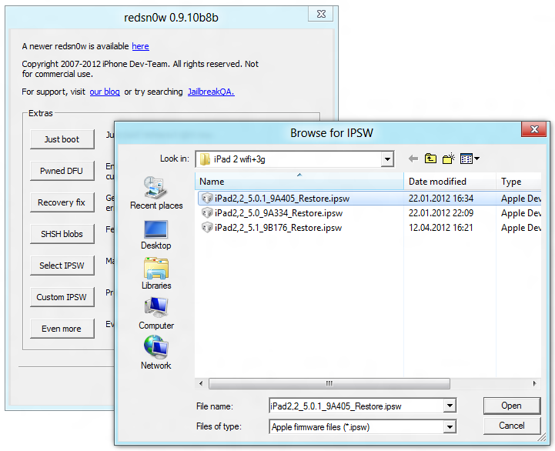Screen dimensions: 555x451
Task: Cancel the Browse for IPSW dialog
Action: pos(511,426)
